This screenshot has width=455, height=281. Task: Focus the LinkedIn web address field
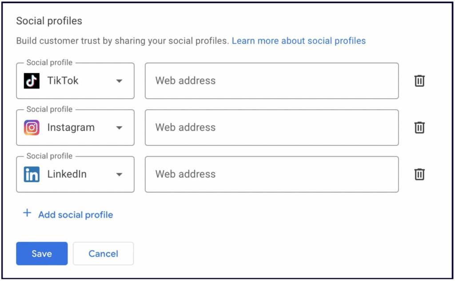[x=271, y=174]
